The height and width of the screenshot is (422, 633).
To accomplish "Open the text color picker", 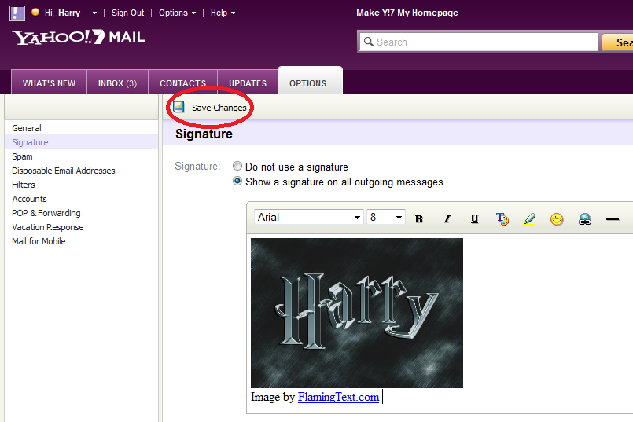I will pos(502,218).
